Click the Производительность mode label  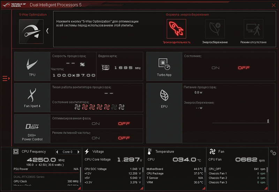[x=176, y=42]
